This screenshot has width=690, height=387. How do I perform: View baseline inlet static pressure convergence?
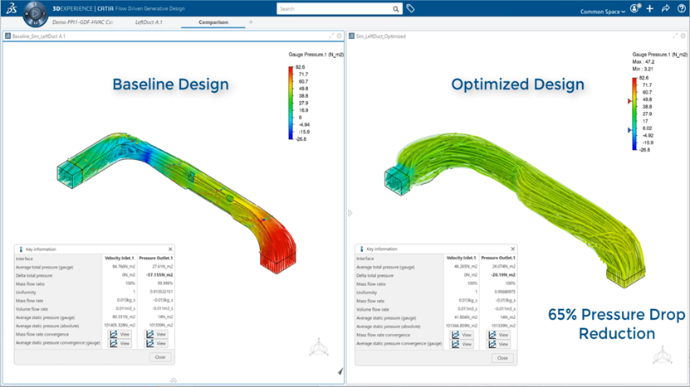[x=120, y=344]
